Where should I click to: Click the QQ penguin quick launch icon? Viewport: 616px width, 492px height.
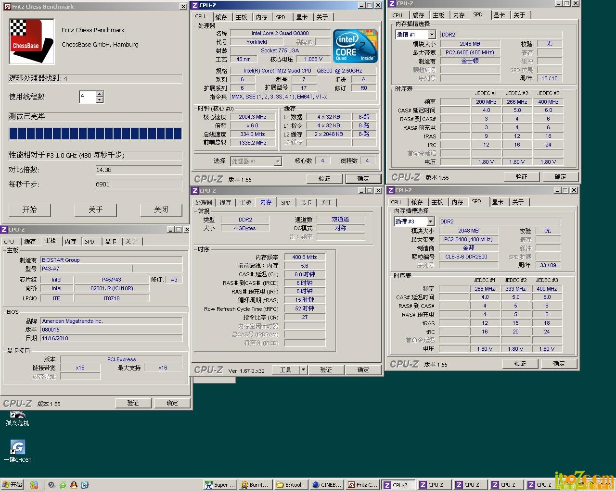tap(74, 485)
